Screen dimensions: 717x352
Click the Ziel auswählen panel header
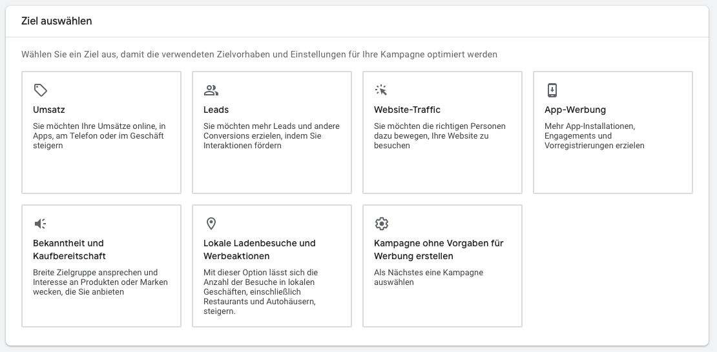click(357, 21)
